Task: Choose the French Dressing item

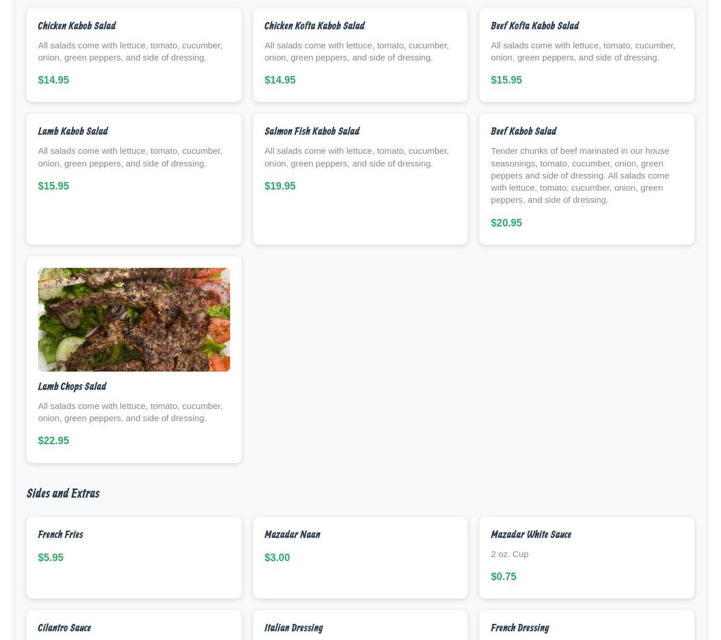Action: 587,626
